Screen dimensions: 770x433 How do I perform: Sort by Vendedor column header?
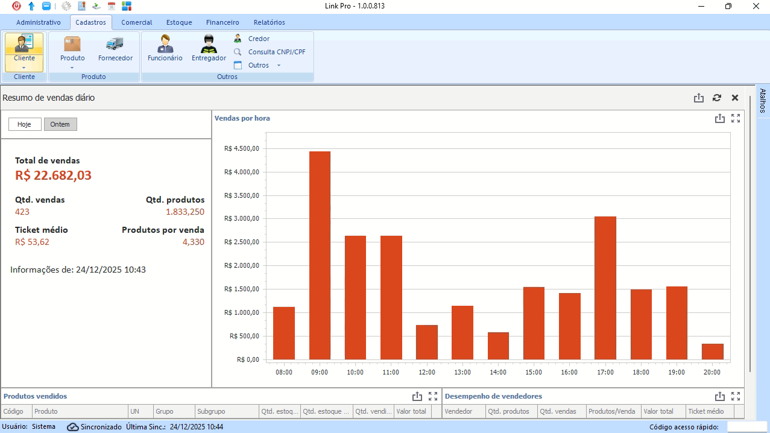point(464,411)
